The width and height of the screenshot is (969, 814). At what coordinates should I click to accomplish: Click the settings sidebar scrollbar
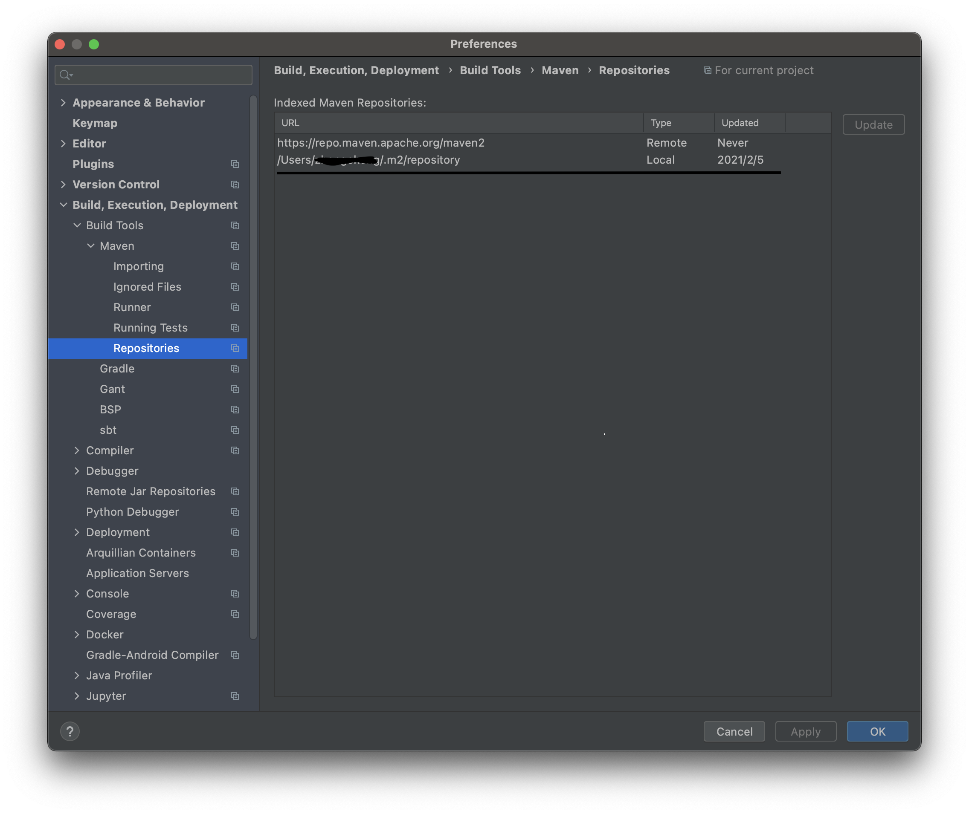click(x=253, y=367)
